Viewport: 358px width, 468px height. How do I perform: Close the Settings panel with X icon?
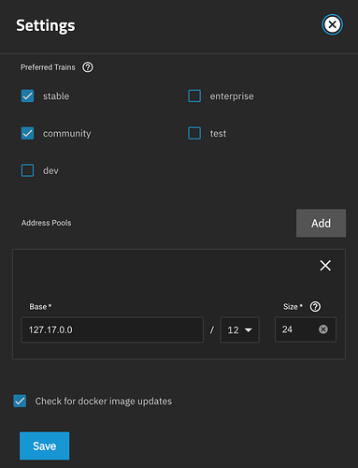[332, 24]
